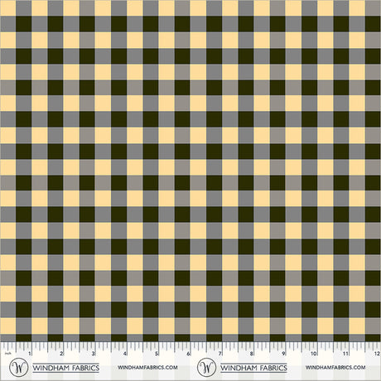The width and height of the screenshot is (381, 381).
Task: Click ruler number 11
Action: (x=345, y=354)
